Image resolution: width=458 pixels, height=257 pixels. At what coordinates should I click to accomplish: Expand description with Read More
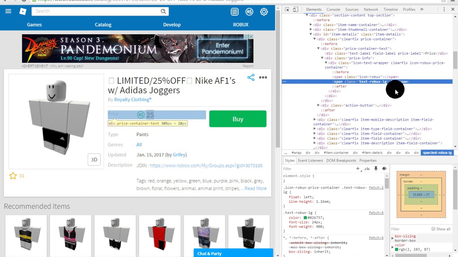tap(255, 188)
